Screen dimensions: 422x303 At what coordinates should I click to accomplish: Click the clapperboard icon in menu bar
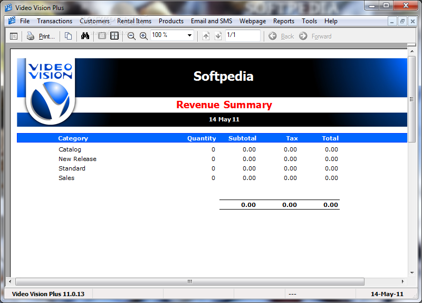coord(12,21)
